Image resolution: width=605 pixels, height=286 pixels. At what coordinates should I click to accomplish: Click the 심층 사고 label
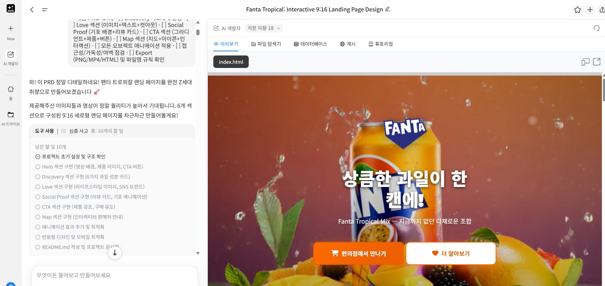point(79,131)
